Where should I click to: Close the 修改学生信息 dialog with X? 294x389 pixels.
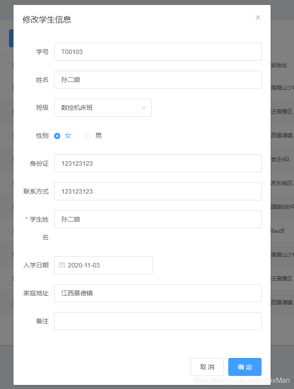[258, 18]
